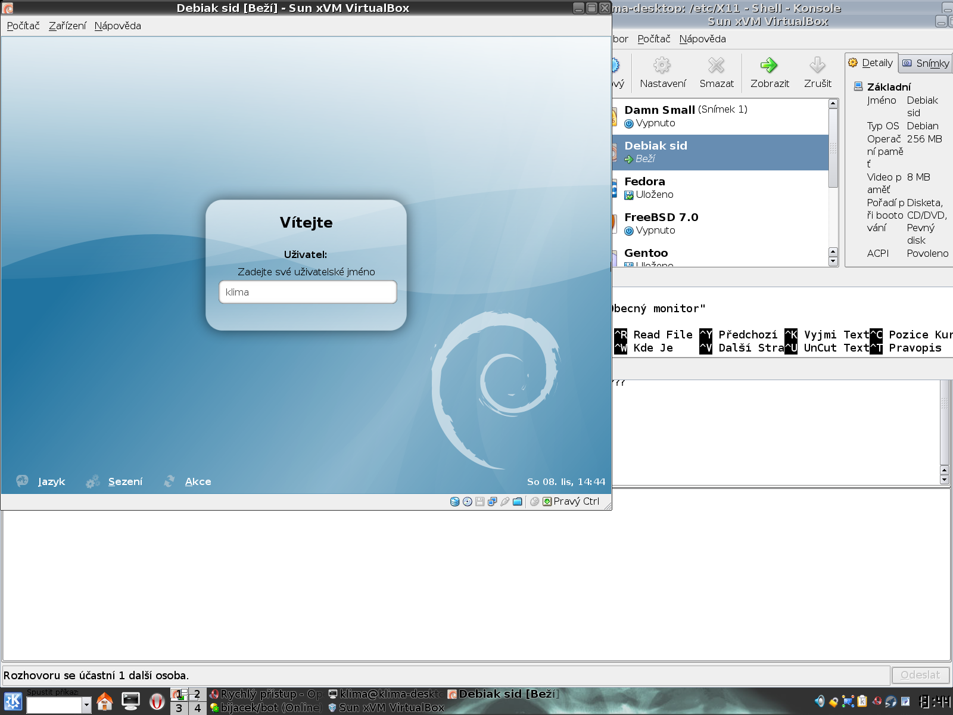Click the Nastavení settings toolbar icon

point(662,73)
